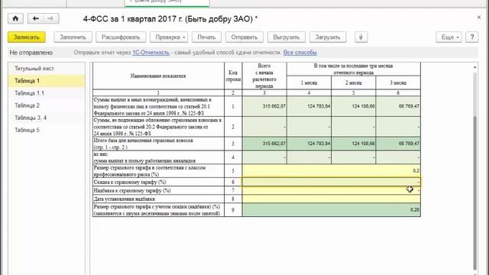Save the report with Записать
Image resolution: width=489 pixels, height=275 pixels.
(x=27, y=37)
